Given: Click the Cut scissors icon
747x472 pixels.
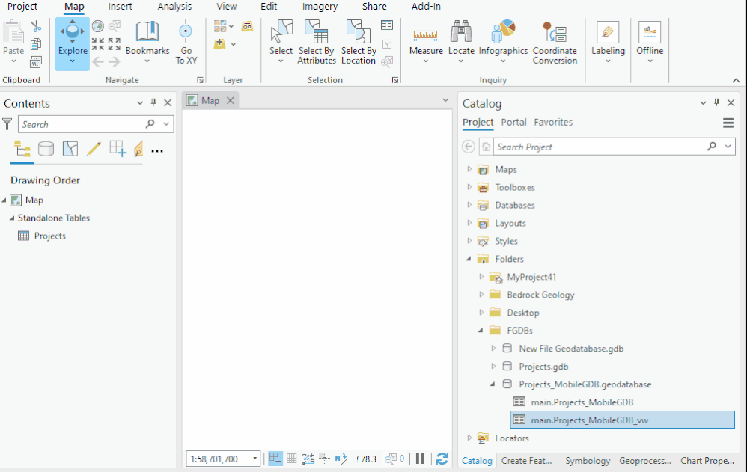Looking at the screenshot, I should click(x=36, y=26).
